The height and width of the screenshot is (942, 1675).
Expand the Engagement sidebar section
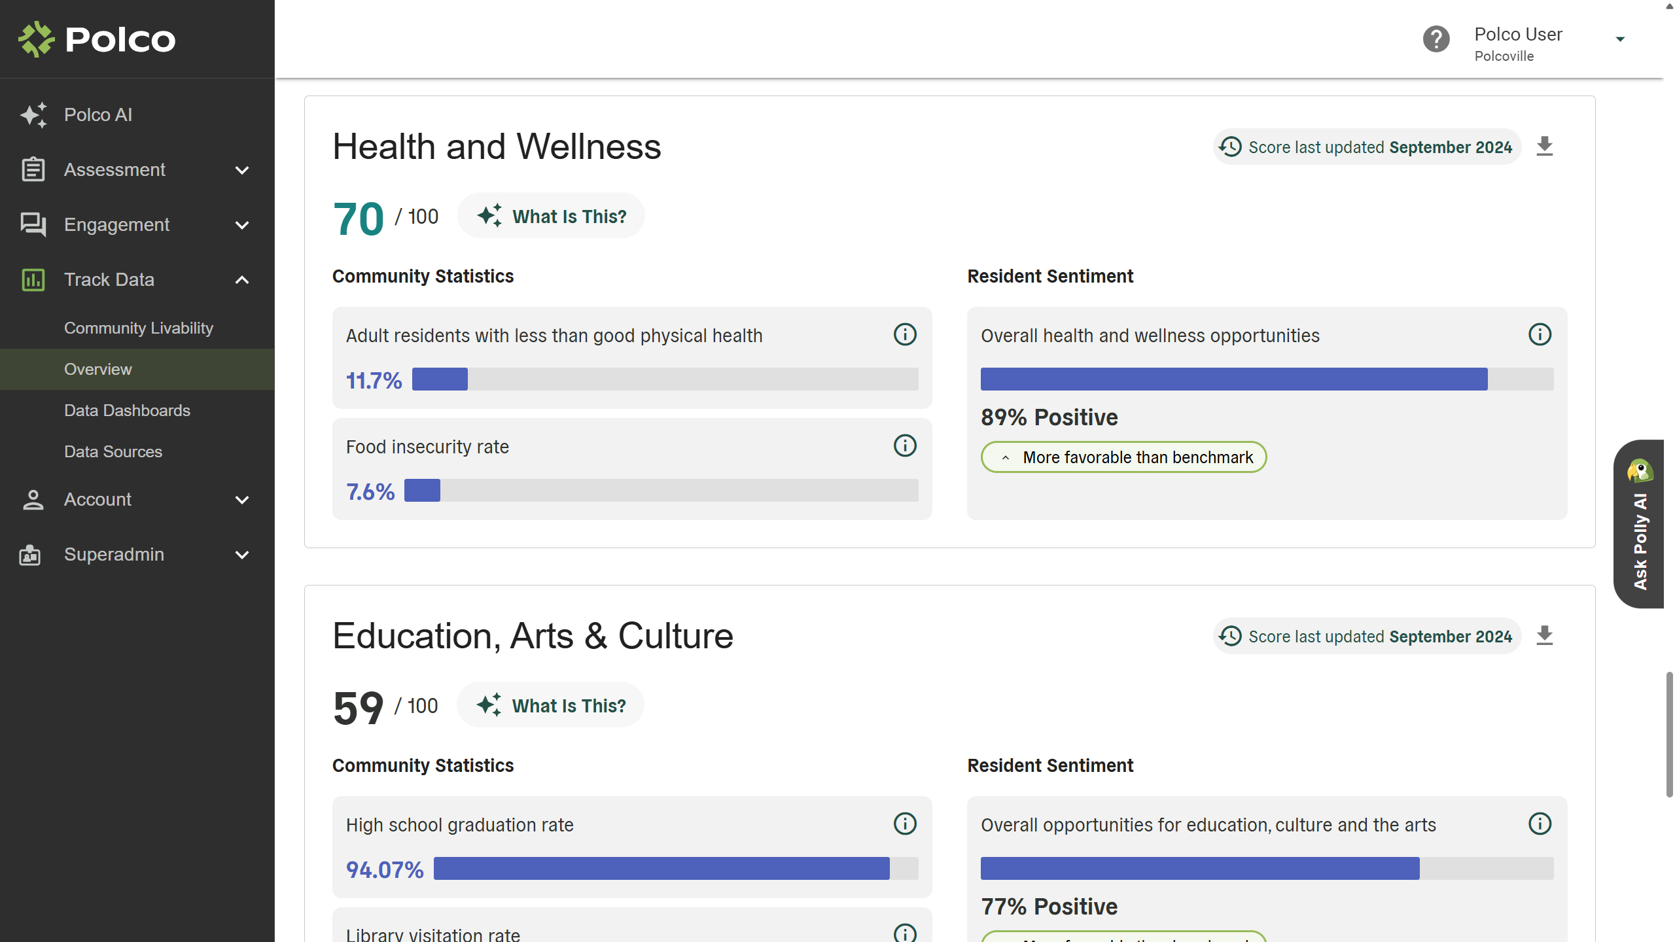pyautogui.click(x=241, y=225)
